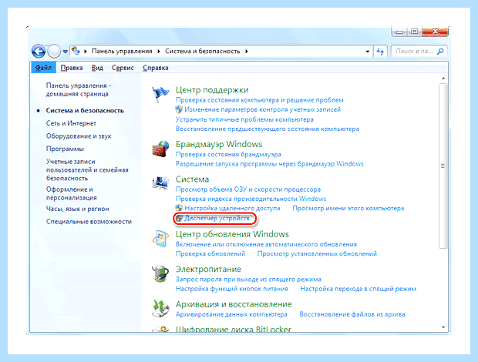Viewport: 478px width, 362px height.
Task: Click Просмотр установленных обновлений
Action: (317, 253)
